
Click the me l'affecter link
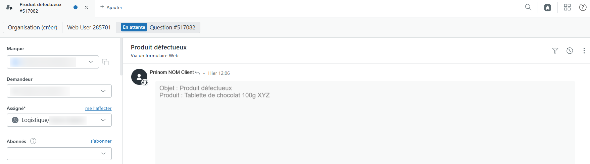coord(98,108)
